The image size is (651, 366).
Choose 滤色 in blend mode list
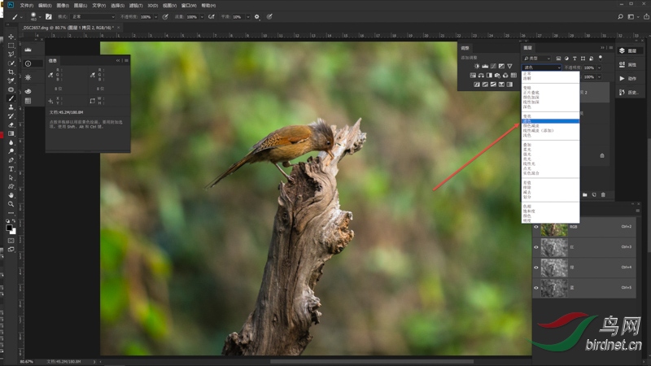527,121
